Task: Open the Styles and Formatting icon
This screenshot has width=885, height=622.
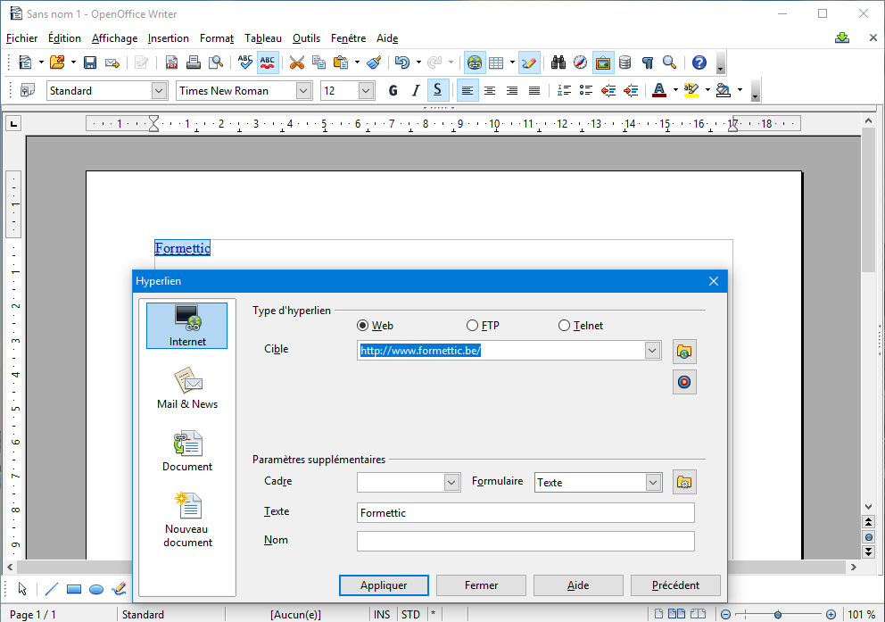Action: coord(27,90)
